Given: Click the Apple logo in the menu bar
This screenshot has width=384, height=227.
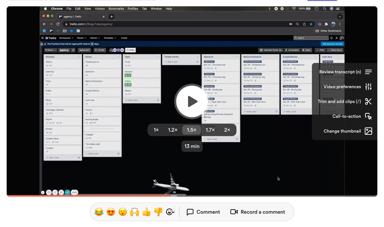Looking at the screenshot, I should (45, 9).
